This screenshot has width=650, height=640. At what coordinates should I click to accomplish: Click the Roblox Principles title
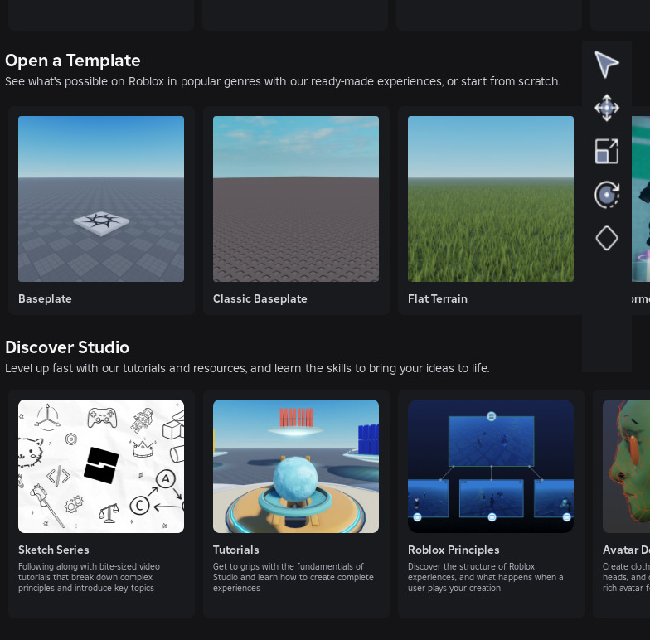(x=454, y=550)
